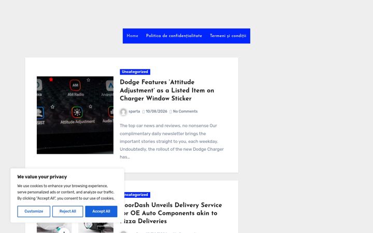Click the 10/08/2026 date link
The width and height of the screenshot is (373, 233).
156,111
